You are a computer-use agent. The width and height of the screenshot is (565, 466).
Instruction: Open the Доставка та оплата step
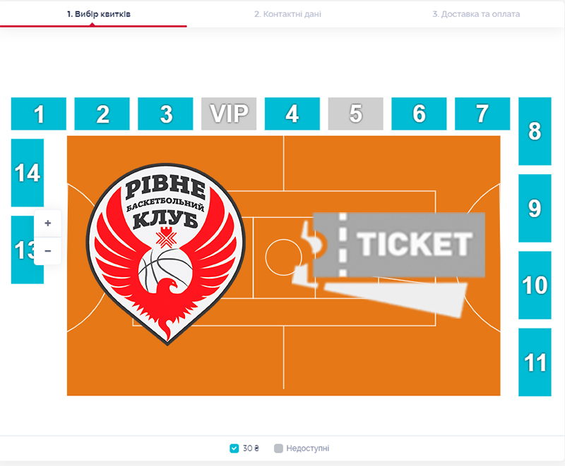click(476, 14)
